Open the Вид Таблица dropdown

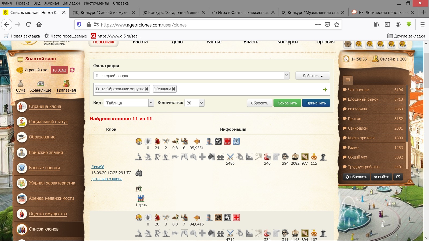(x=129, y=103)
